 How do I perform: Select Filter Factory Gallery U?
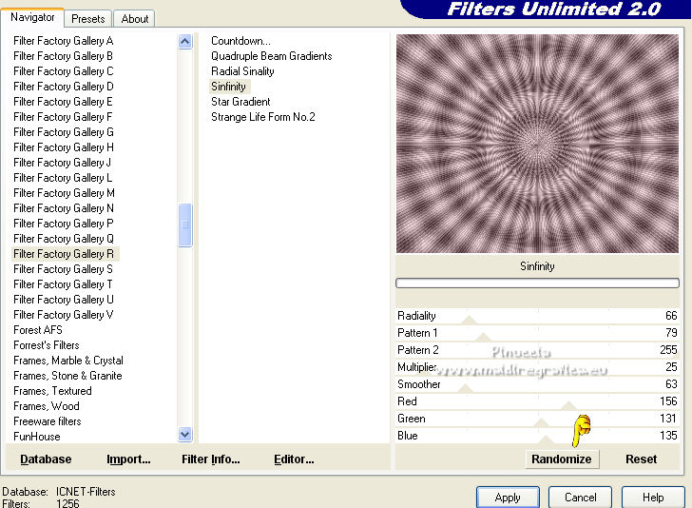point(63,300)
